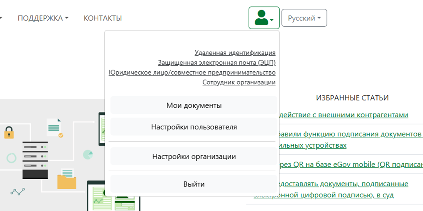This screenshot has height=211, width=423.
Task: Expand the ПОДДЕРЖКА dropdown menu
Action: click(43, 18)
